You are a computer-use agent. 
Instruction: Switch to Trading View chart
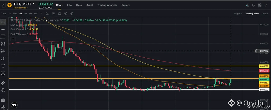coord(252,14)
